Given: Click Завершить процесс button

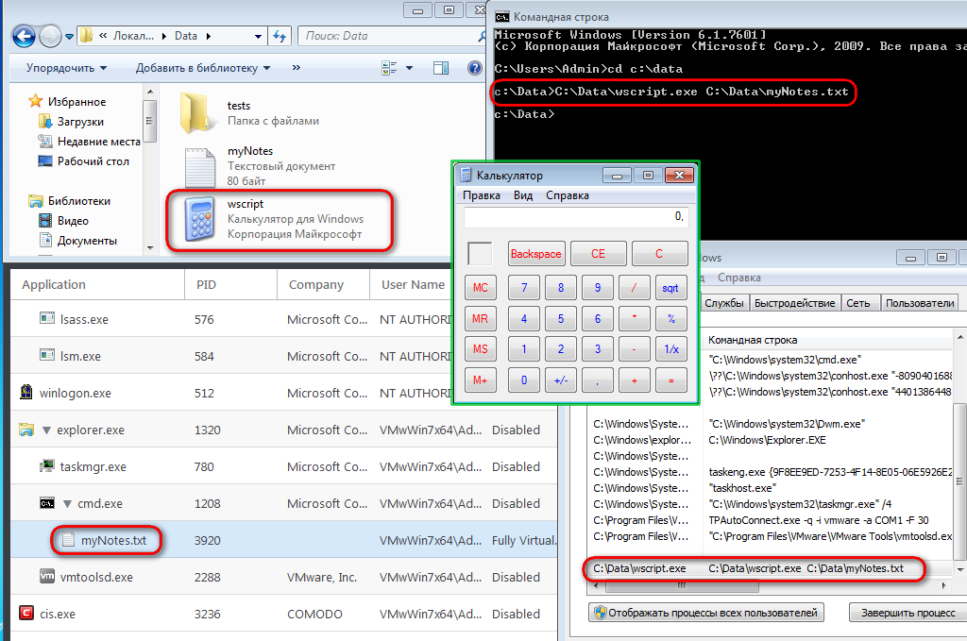Looking at the screenshot, I should tap(908, 613).
